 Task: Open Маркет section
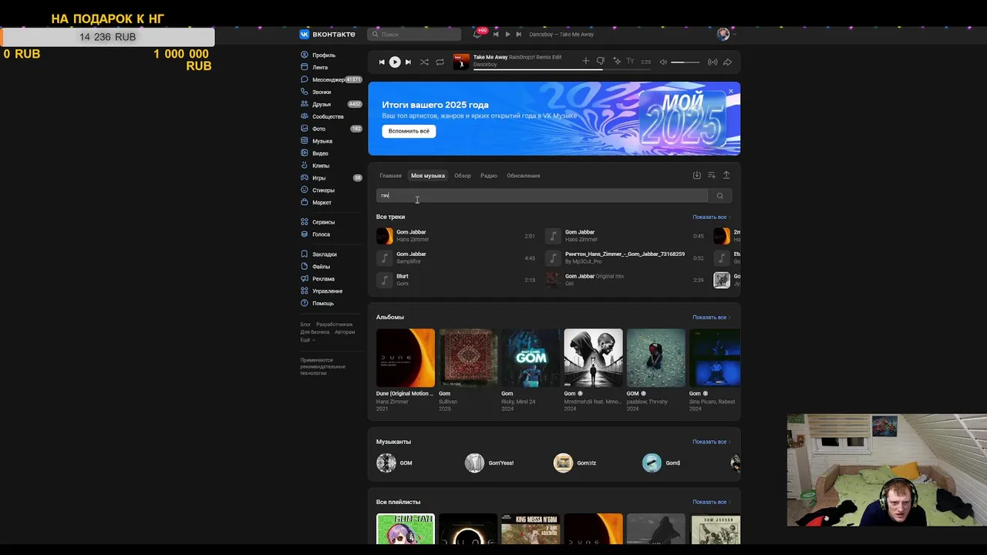click(322, 203)
